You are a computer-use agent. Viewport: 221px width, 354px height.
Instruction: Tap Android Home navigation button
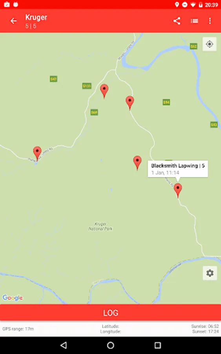pos(110,345)
